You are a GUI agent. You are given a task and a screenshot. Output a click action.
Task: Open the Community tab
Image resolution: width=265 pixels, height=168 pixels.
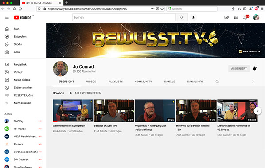(143, 82)
